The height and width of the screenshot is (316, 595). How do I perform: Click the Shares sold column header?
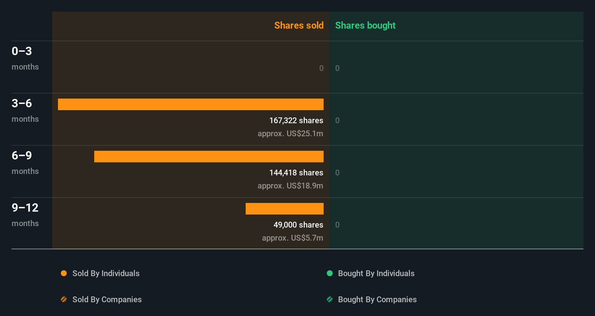click(x=299, y=25)
